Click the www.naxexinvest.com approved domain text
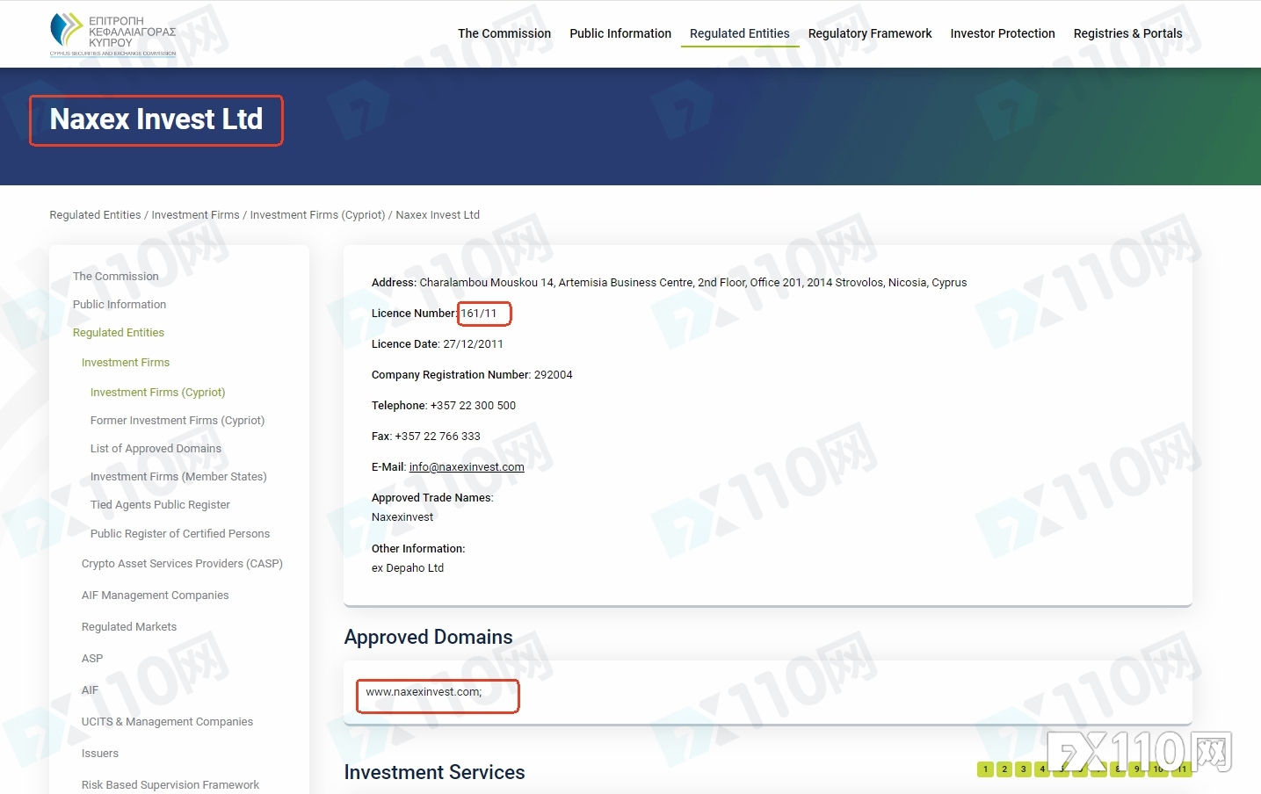 424,692
